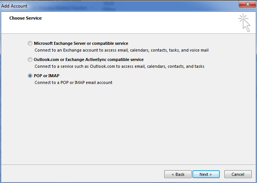Viewport: 257px width, 183px height.
Task: Choose the Outlook.com or Exchange ActiveSync radio button
Action: coord(30,59)
